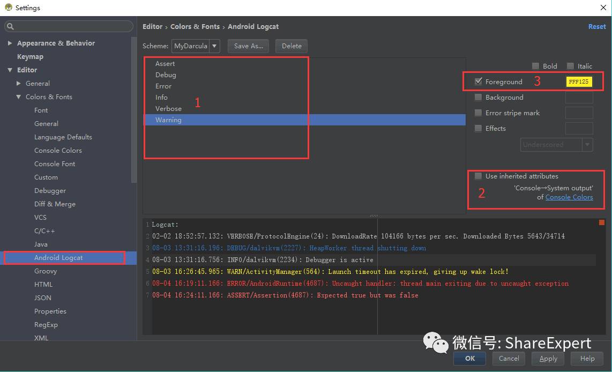Open Language Defaults settings page
The height and width of the screenshot is (372, 612).
click(63, 137)
